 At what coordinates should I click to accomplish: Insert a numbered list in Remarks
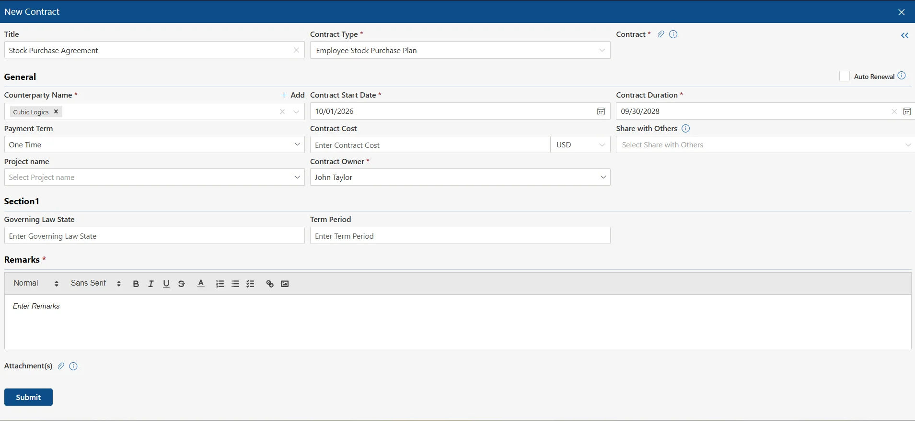click(220, 284)
